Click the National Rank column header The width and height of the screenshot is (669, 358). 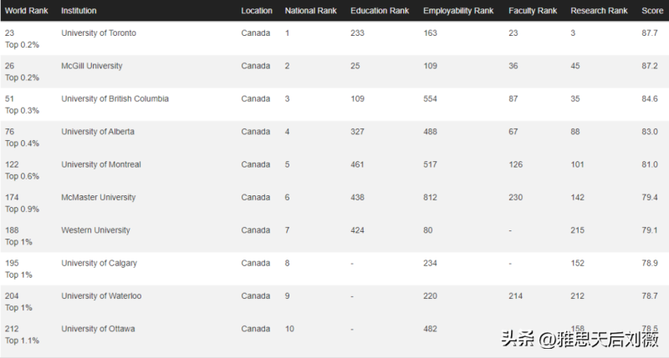[x=311, y=11]
